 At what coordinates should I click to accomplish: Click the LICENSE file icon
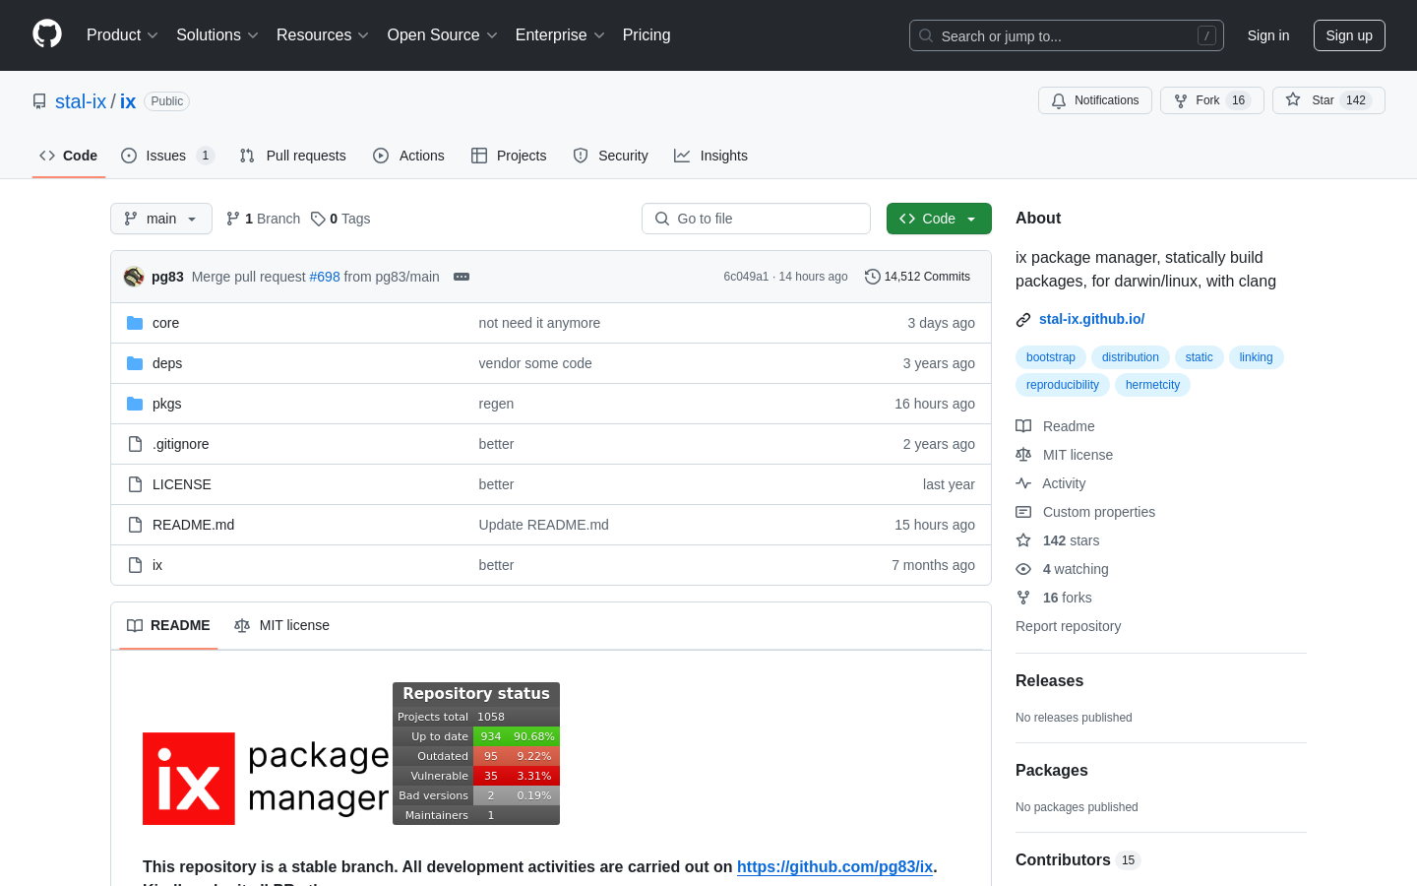tap(135, 484)
